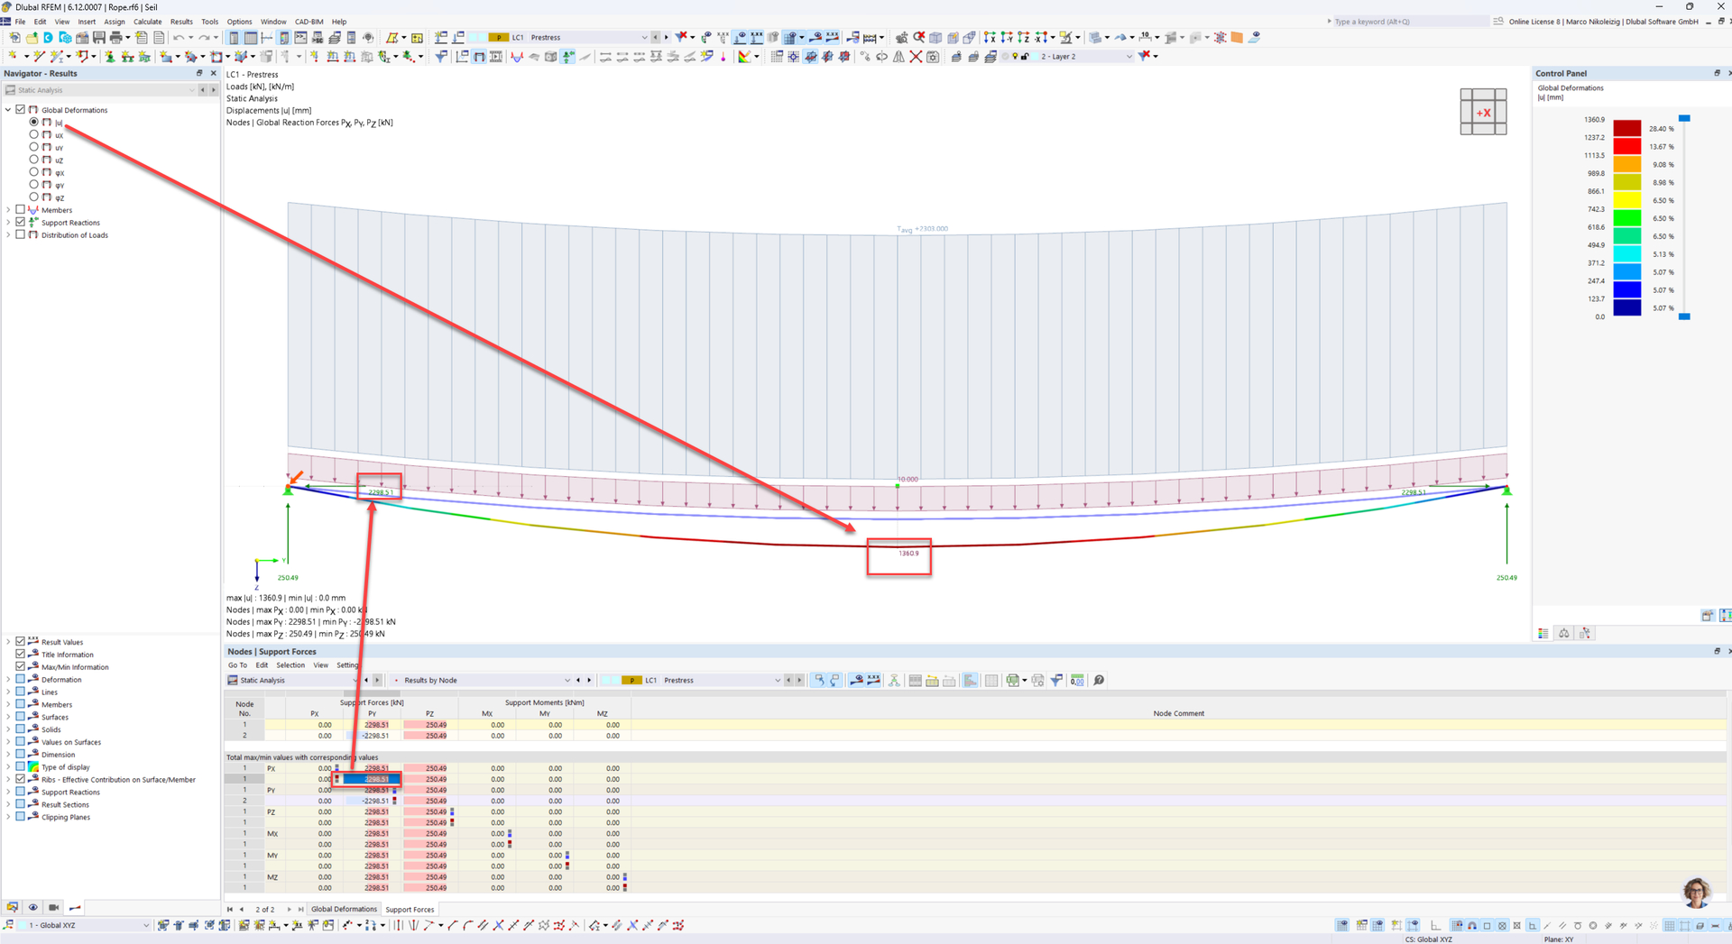Click the dark red top color swatch in legend
This screenshot has width=1732, height=944.
(1626, 128)
